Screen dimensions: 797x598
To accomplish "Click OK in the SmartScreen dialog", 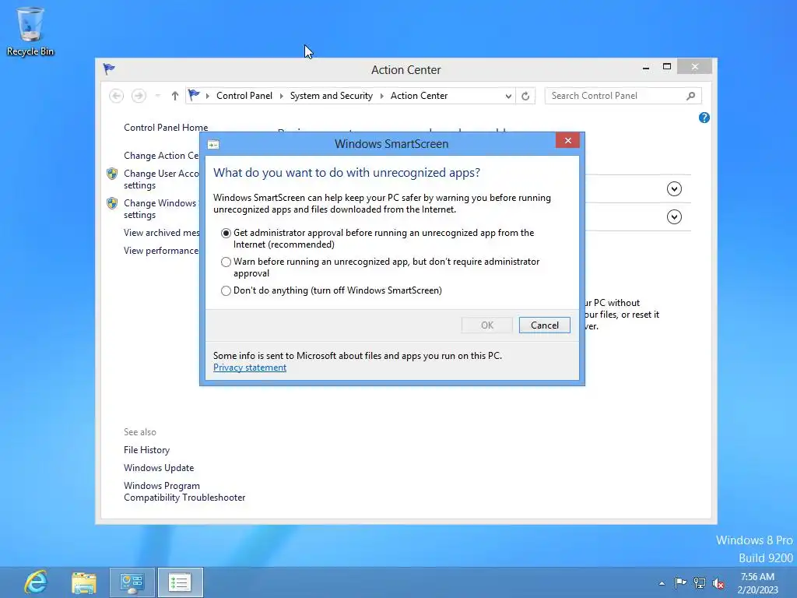I will 487,325.
